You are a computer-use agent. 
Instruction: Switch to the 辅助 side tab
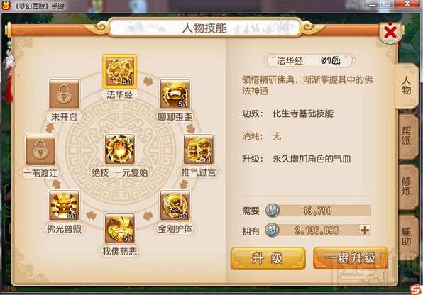pyautogui.click(x=407, y=237)
